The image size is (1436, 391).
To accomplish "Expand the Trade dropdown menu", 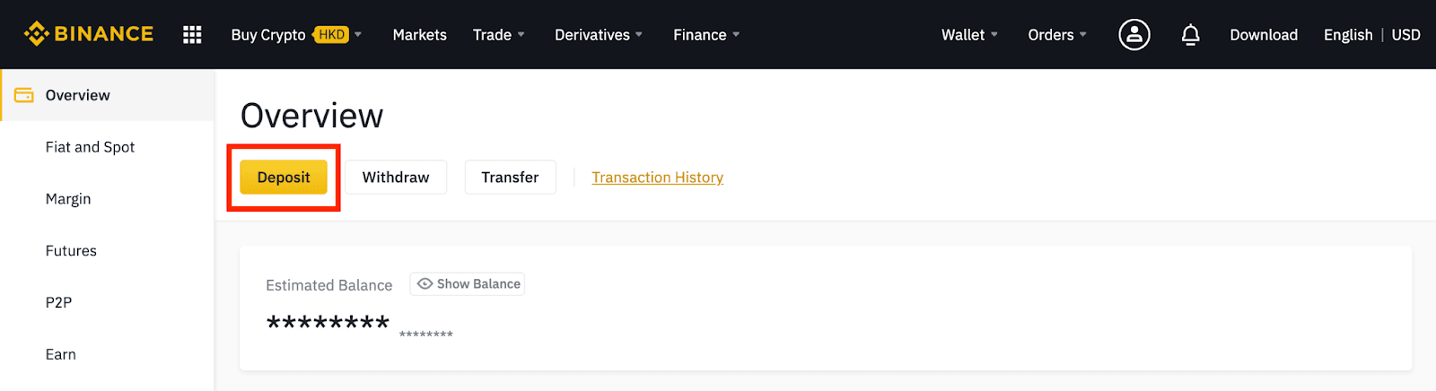I will [x=498, y=35].
